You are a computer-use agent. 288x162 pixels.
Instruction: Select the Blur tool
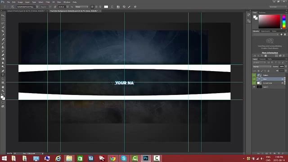[x=3, y=63]
